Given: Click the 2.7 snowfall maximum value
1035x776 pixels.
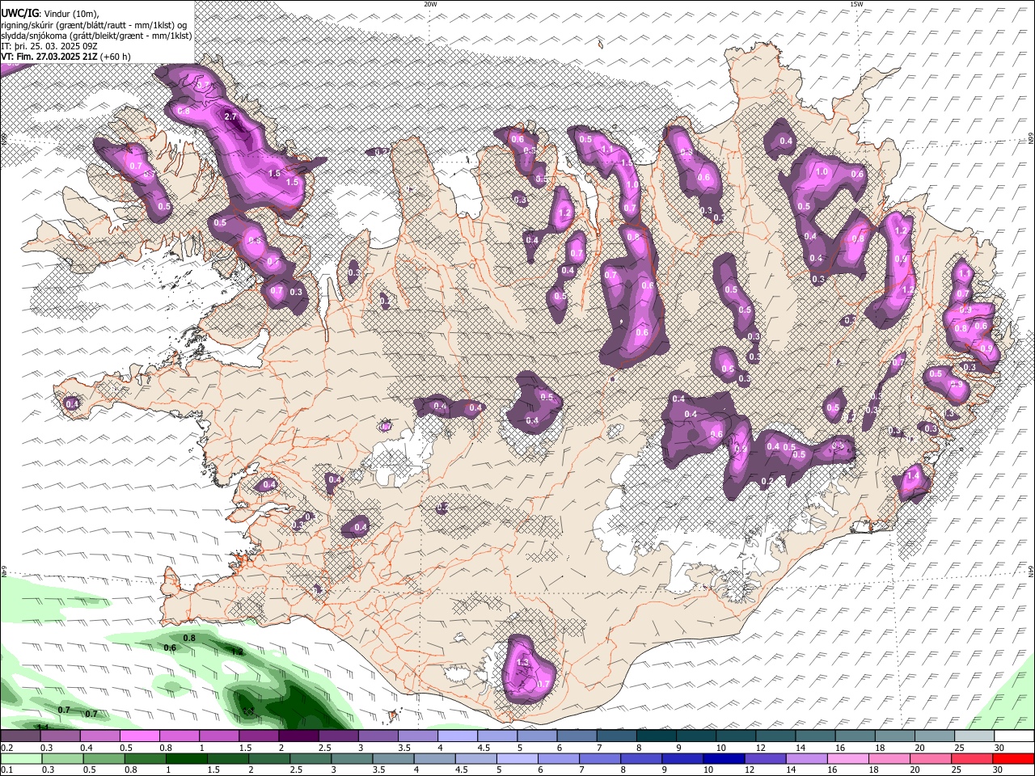Looking at the screenshot, I should pyautogui.click(x=230, y=116).
